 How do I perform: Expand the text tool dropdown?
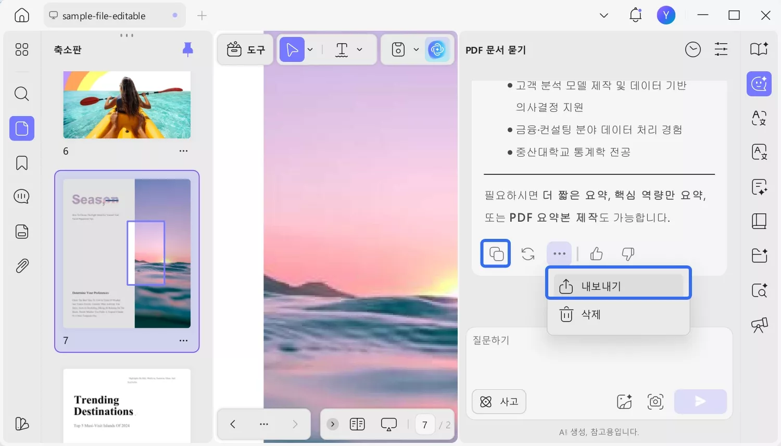tap(360, 49)
